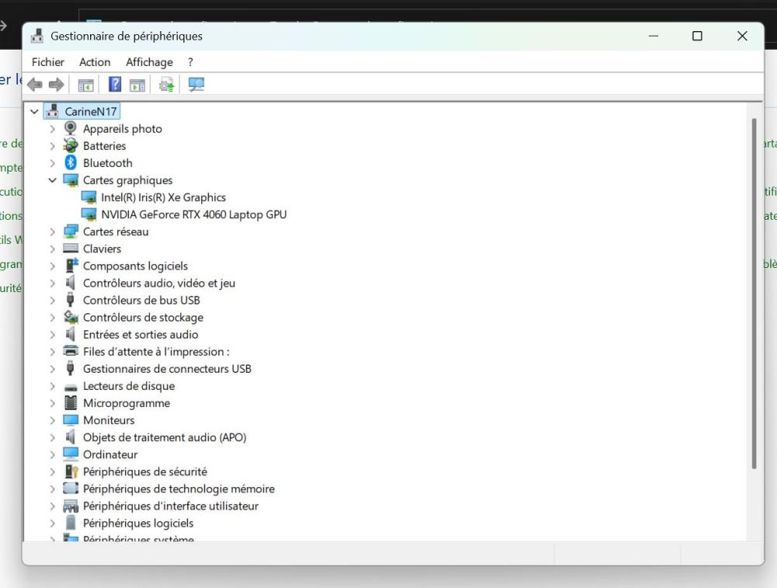
Task: Expand the Cartes réseau category
Action: point(53,231)
